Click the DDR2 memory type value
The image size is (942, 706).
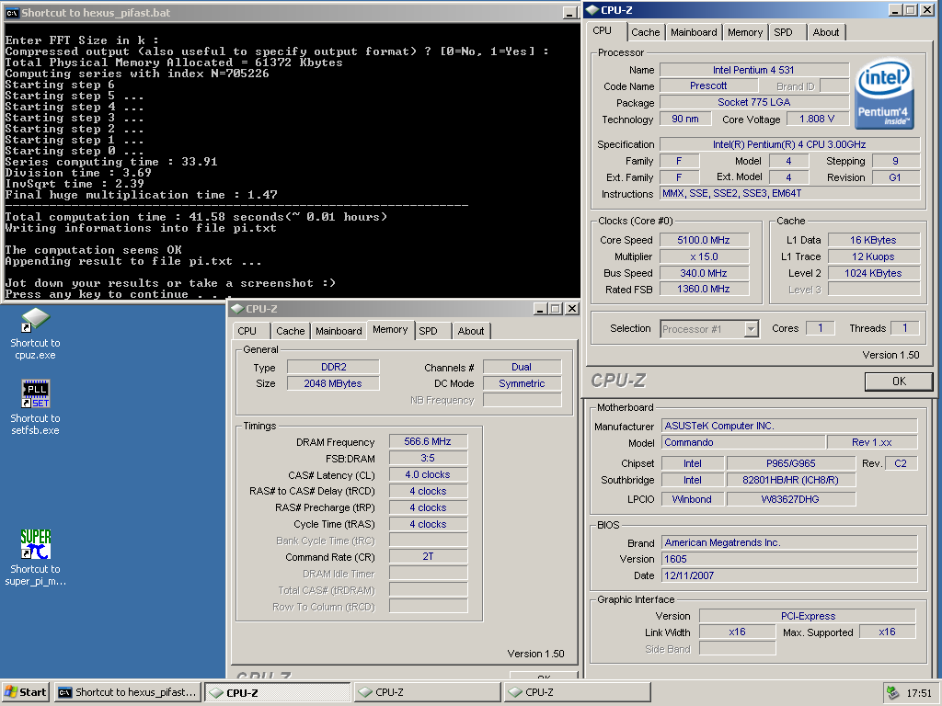click(333, 367)
